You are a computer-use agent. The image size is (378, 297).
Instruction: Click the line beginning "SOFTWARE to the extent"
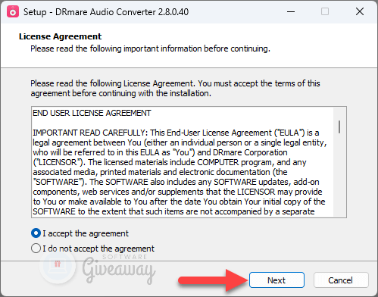click(173, 211)
